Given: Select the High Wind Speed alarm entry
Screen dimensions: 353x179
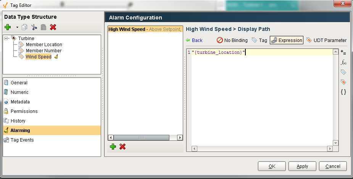Looking at the screenshot, I should pyautogui.click(x=145, y=29).
